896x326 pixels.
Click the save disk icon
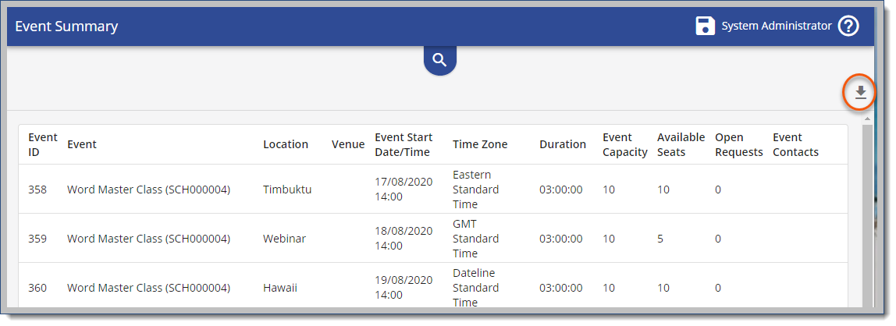705,27
